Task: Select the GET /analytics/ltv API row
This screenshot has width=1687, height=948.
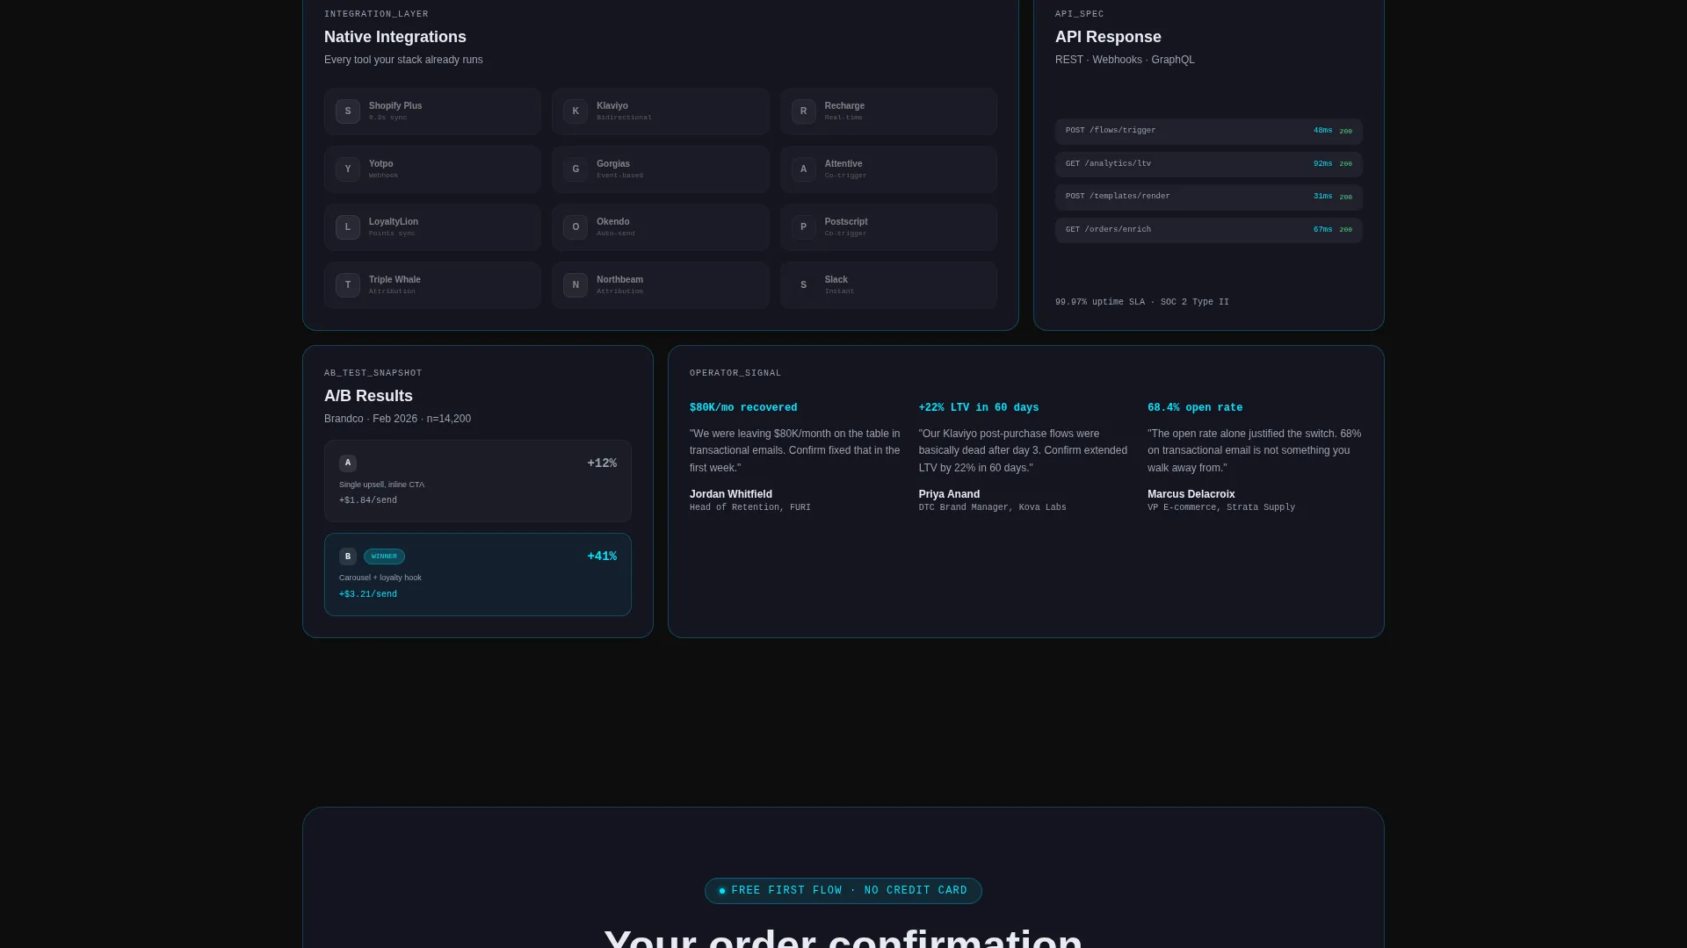Action: (x=1208, y=164)
